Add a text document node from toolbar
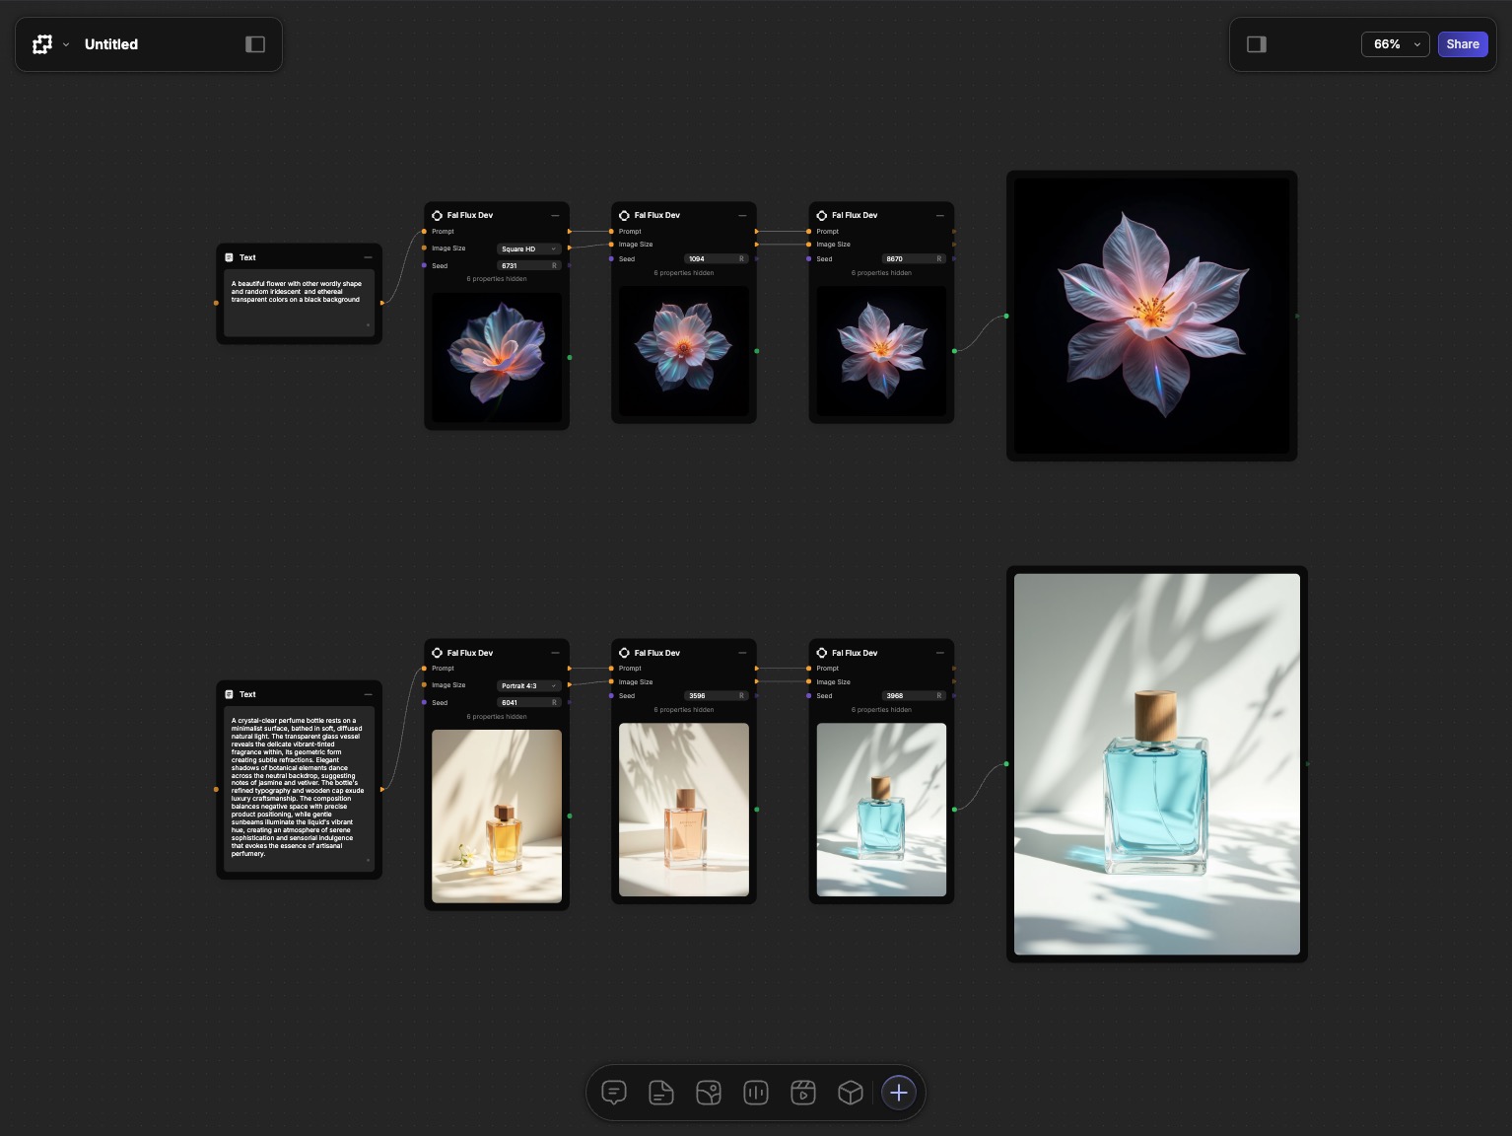The image size is (1512, 1136). pyautogui.click(x=661, y=1093)
